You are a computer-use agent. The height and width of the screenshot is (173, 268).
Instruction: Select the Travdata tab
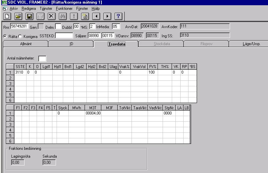coord(117,44)
